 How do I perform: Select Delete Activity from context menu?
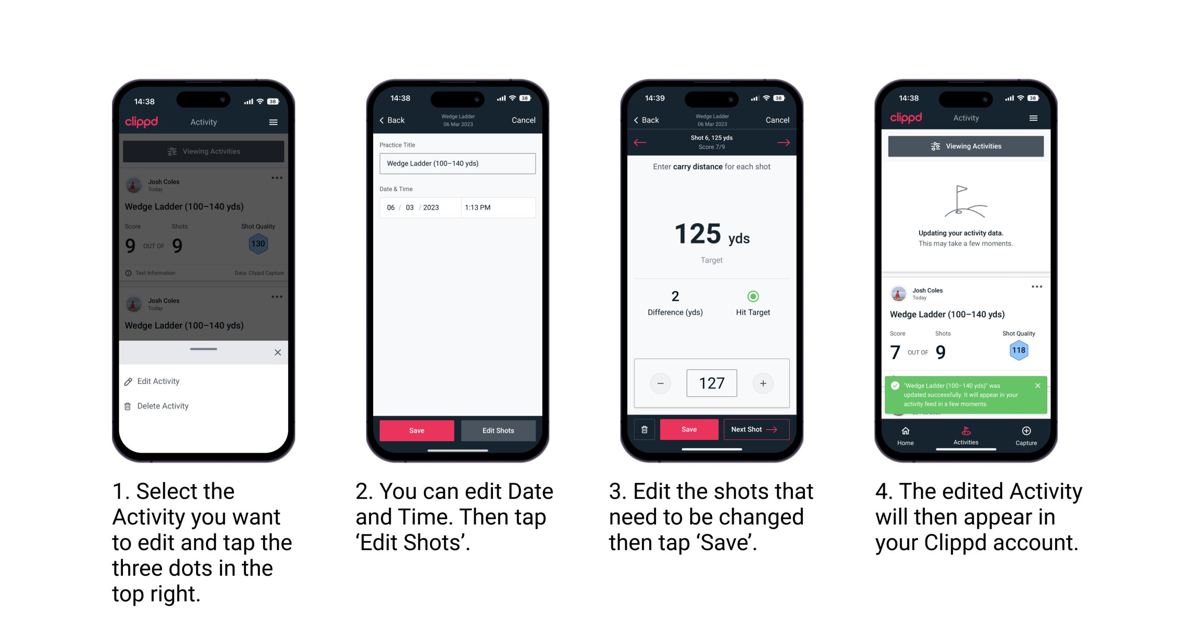pyautogui.click(x=164, y=404)
